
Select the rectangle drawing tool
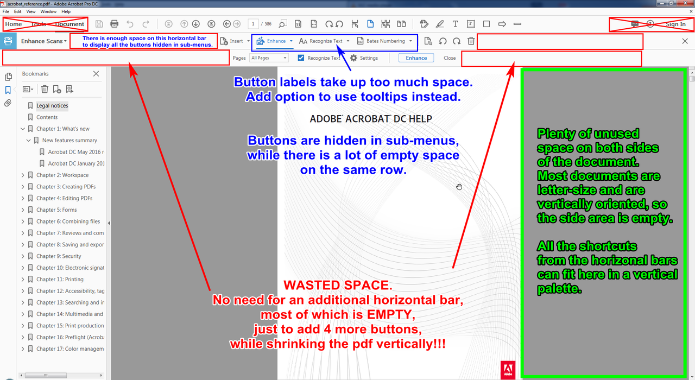(486, 24)
